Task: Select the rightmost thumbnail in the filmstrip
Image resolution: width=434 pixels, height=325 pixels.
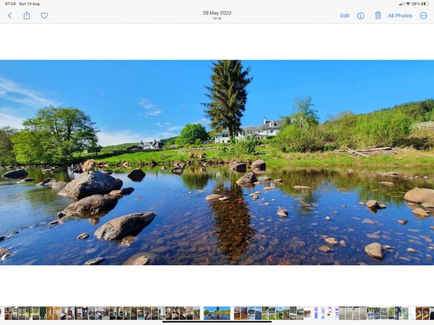Action: tap(431, 313)
